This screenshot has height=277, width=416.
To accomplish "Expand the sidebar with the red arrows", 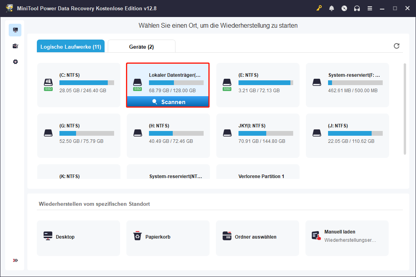I will point(15,260).
